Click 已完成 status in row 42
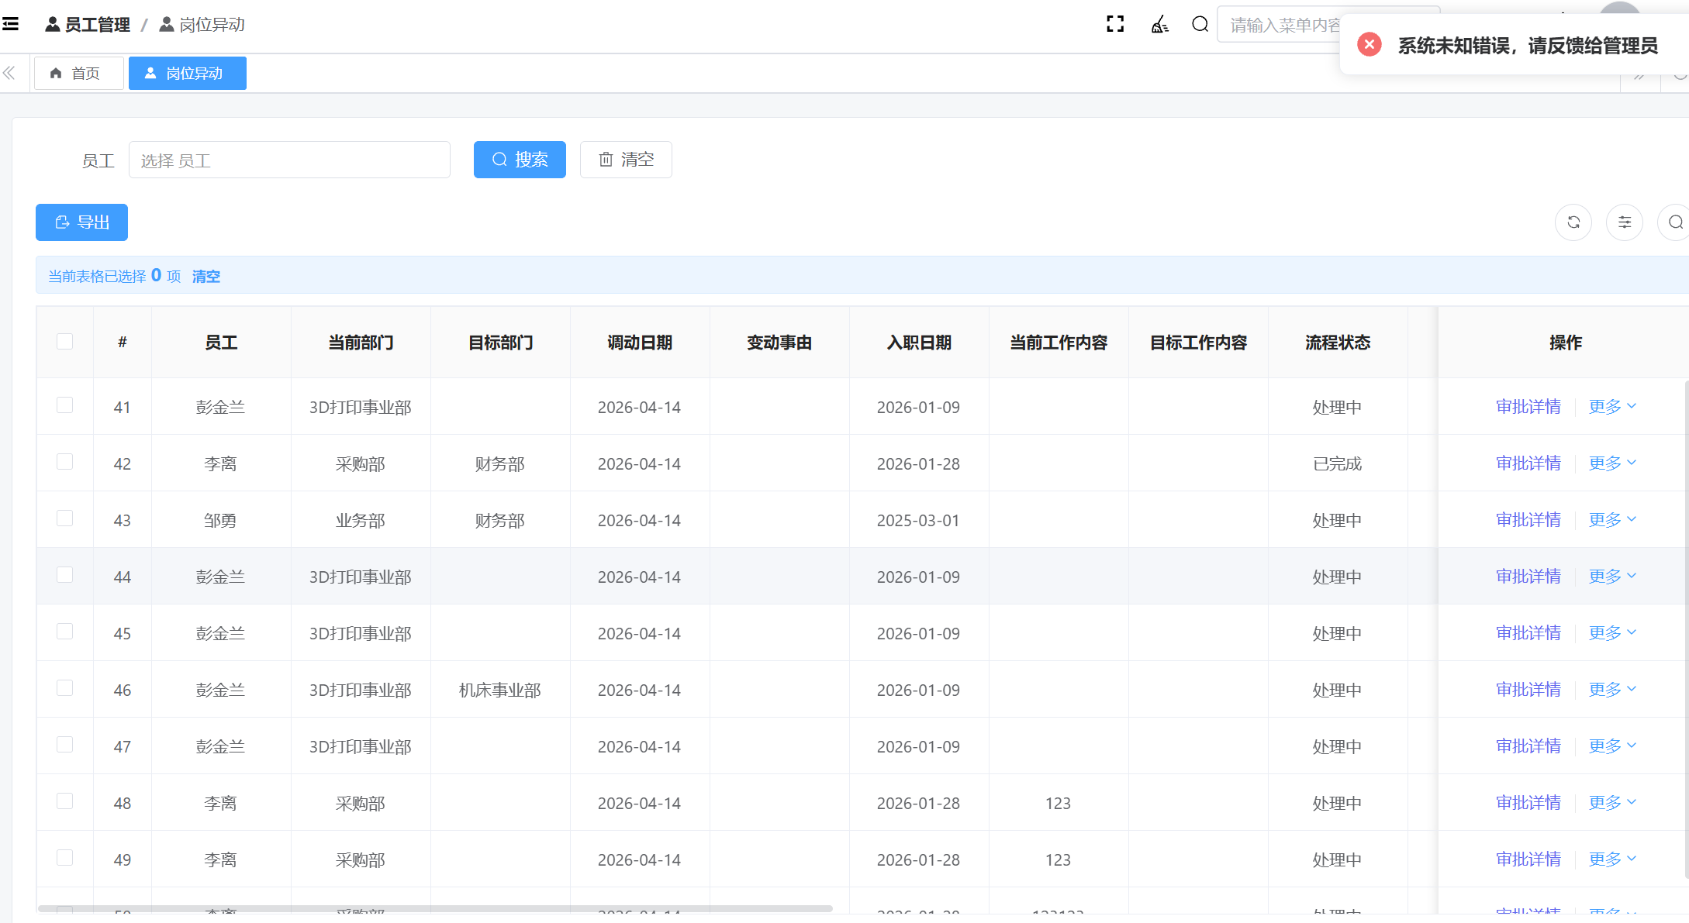The width and height of the screenshot is (1689, 923). (x=1338, y=464)
